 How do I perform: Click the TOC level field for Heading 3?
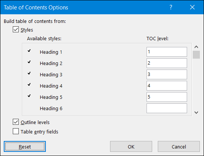tap(167, 74)
